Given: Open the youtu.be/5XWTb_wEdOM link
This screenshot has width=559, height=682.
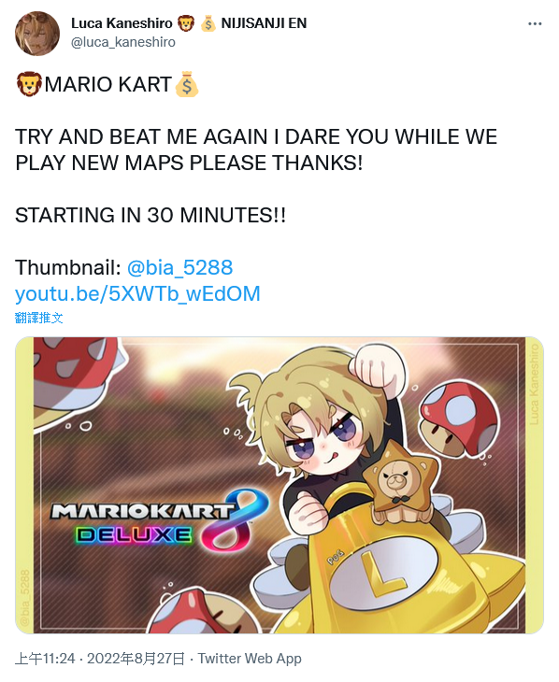Looking at the screenshot, I should point(137,293).
